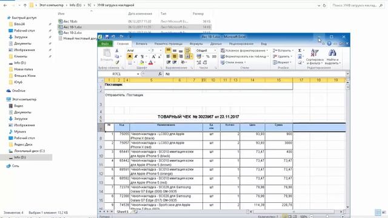Adjust the zoom slider in status bar
This screenshot has height=218, width=388.
point(327,217)
